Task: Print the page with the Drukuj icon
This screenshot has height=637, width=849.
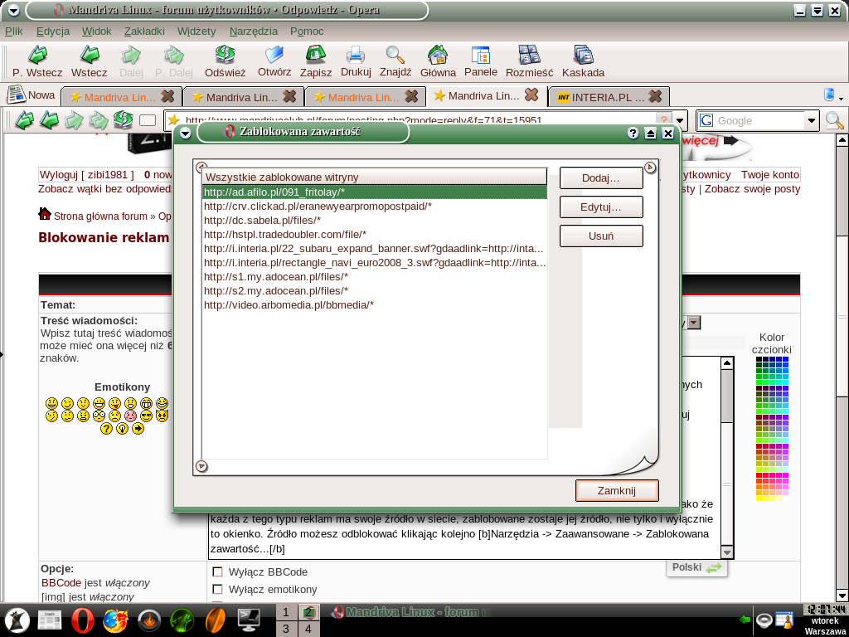Action: pos(356,55)
